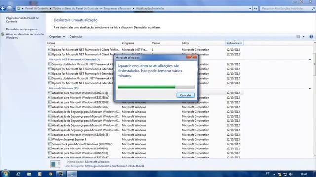Open the help question mark icon

tap(311, 37)
